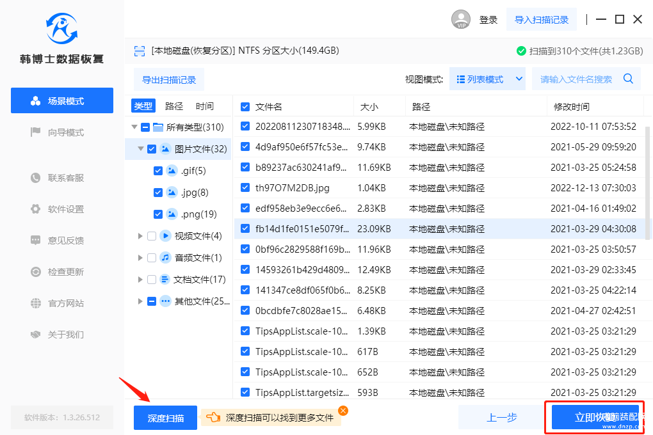Click the .gif file type icon
Screen dimensions: 653x435
click(172, 170)
